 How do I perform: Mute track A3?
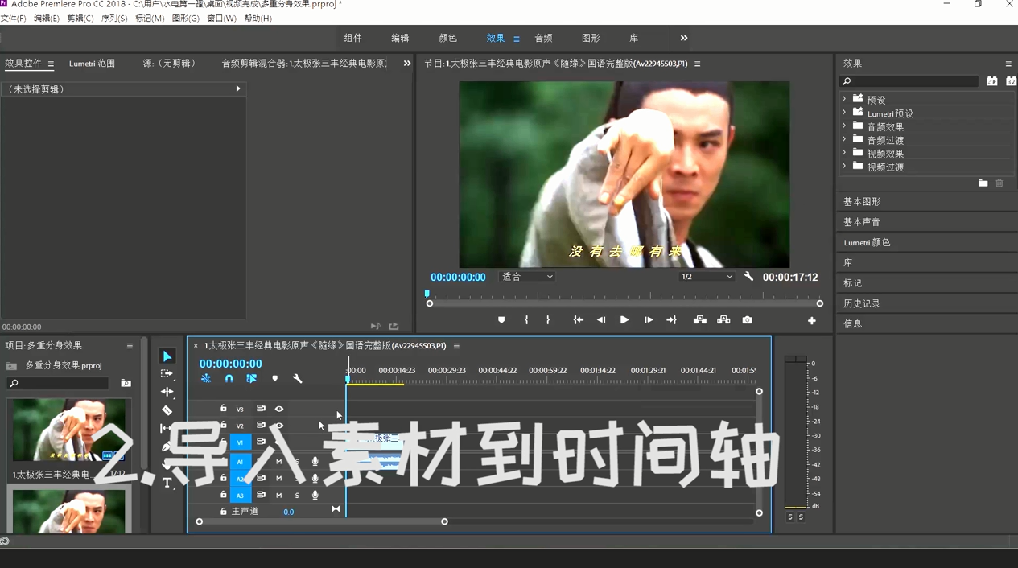coord(279,496)
